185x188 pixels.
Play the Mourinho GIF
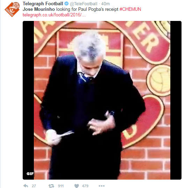click(102, 100)
